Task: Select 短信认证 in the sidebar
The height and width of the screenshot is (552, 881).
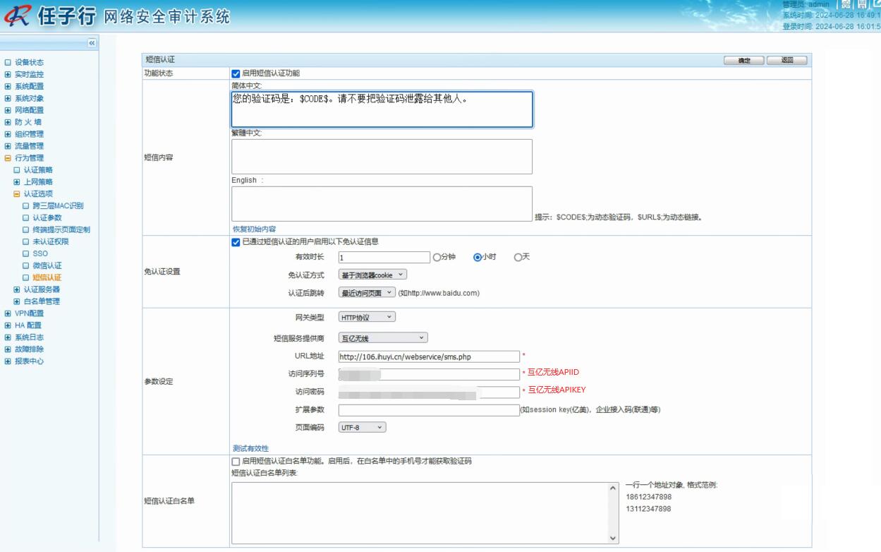Action: tap(47, 277)
